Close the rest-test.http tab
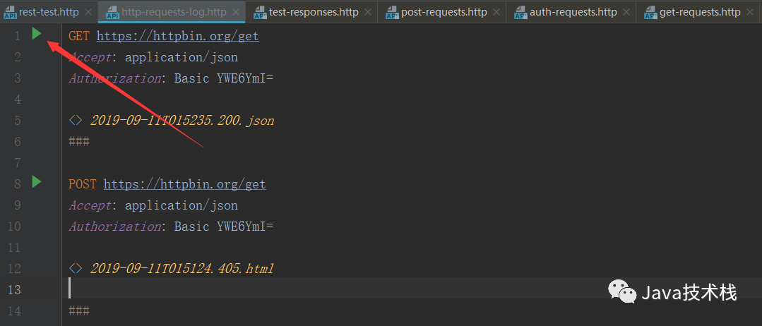The image size is (762, 326). [x=88, y=12]
